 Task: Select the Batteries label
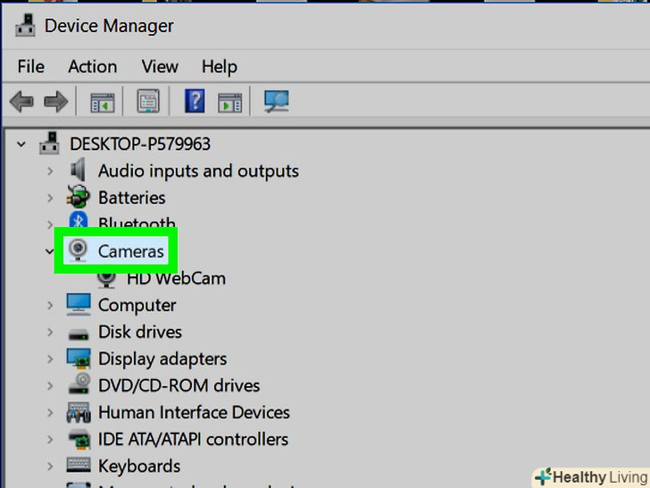click(131, 198)
